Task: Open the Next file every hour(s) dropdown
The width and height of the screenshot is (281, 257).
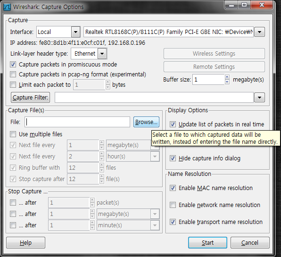Action: 155,157
